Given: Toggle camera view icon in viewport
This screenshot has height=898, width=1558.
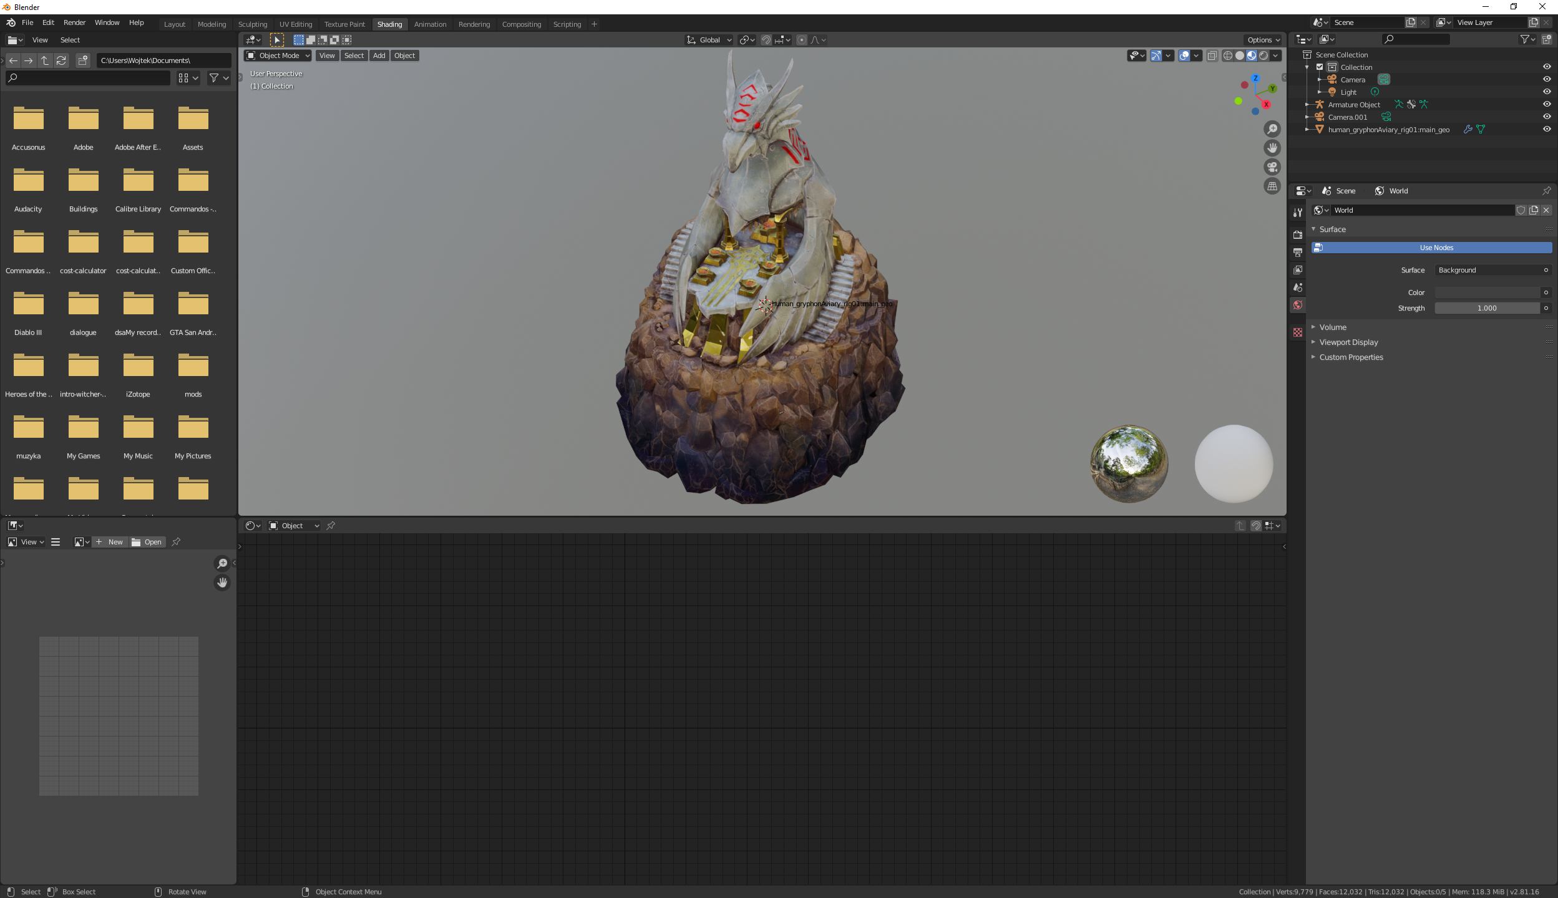Looking at the screenshot, I should (1272, 167).
